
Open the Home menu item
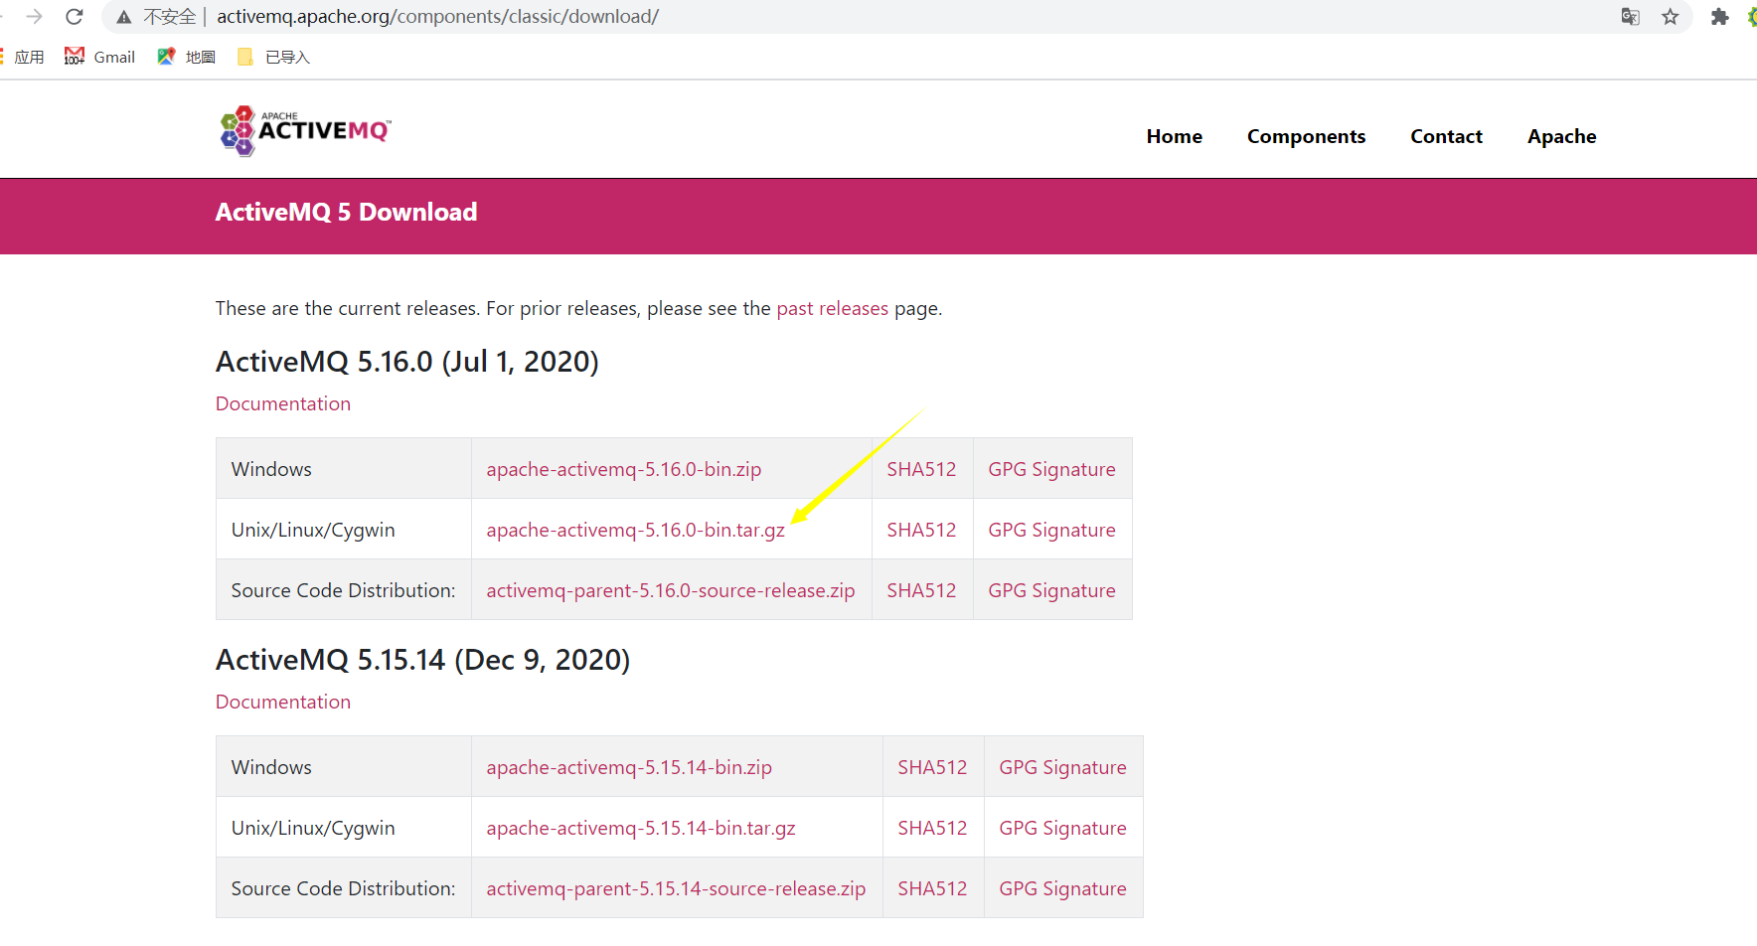1174,136
